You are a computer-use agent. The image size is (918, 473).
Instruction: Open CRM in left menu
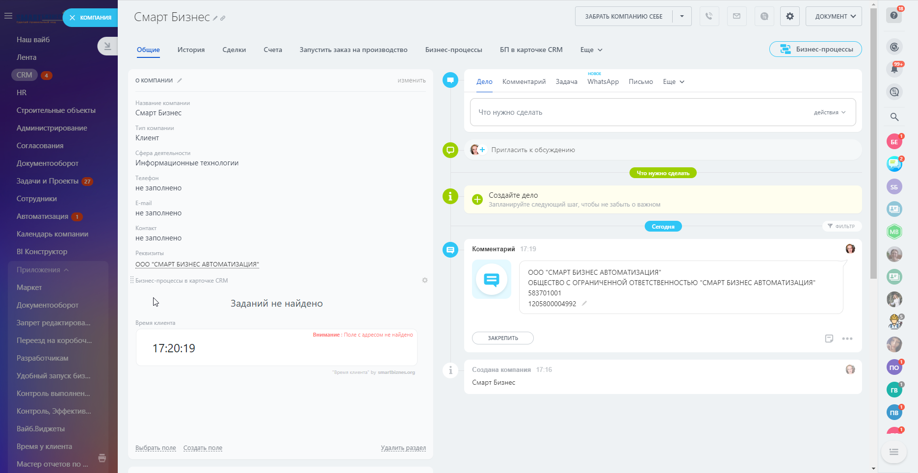24,75
